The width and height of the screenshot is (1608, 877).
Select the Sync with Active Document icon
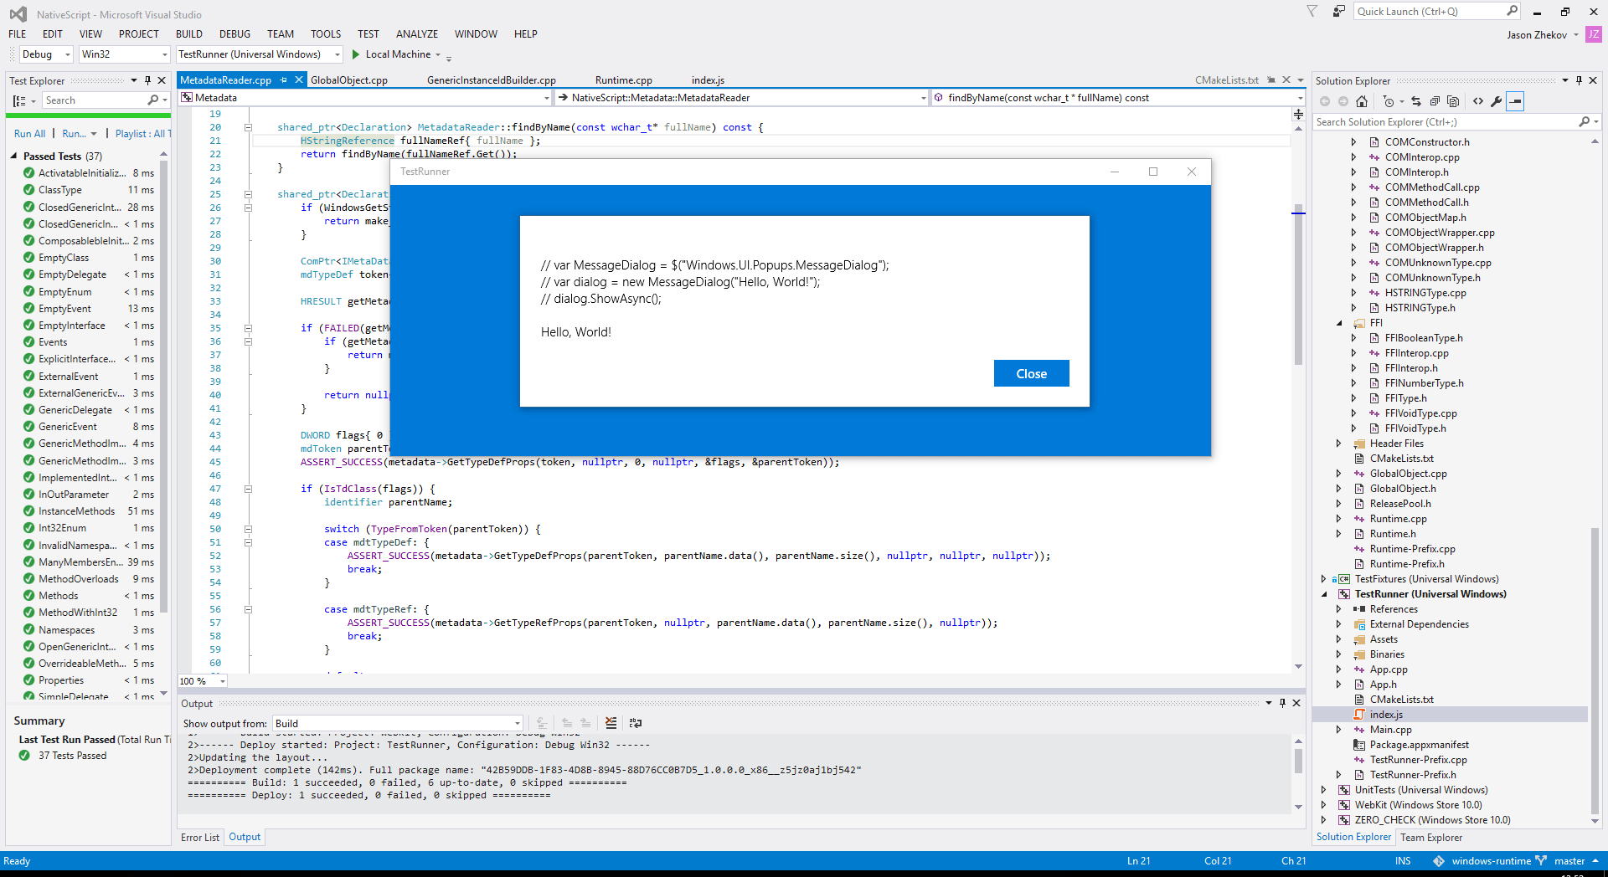[x=1416, y=101]
